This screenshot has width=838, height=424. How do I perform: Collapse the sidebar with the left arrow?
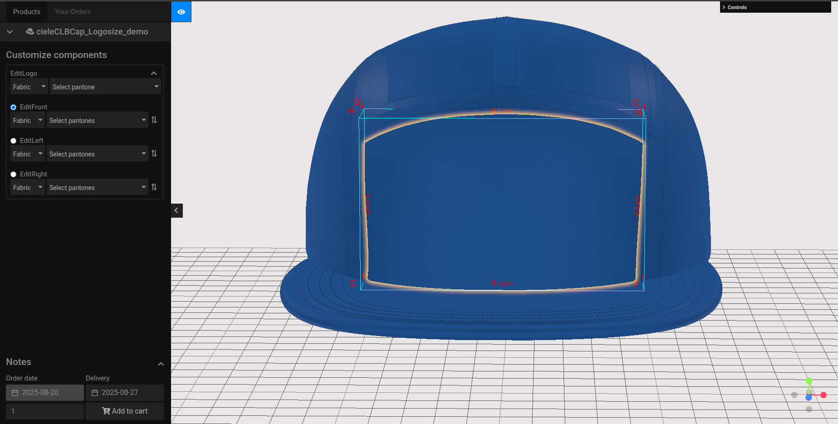(176, 210)
